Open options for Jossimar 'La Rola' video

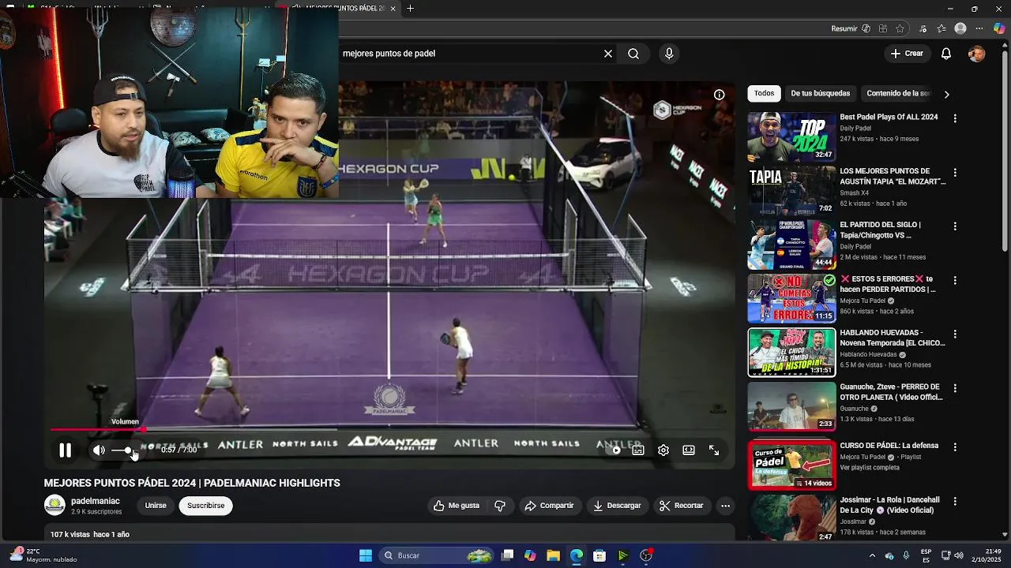(955, 501)
